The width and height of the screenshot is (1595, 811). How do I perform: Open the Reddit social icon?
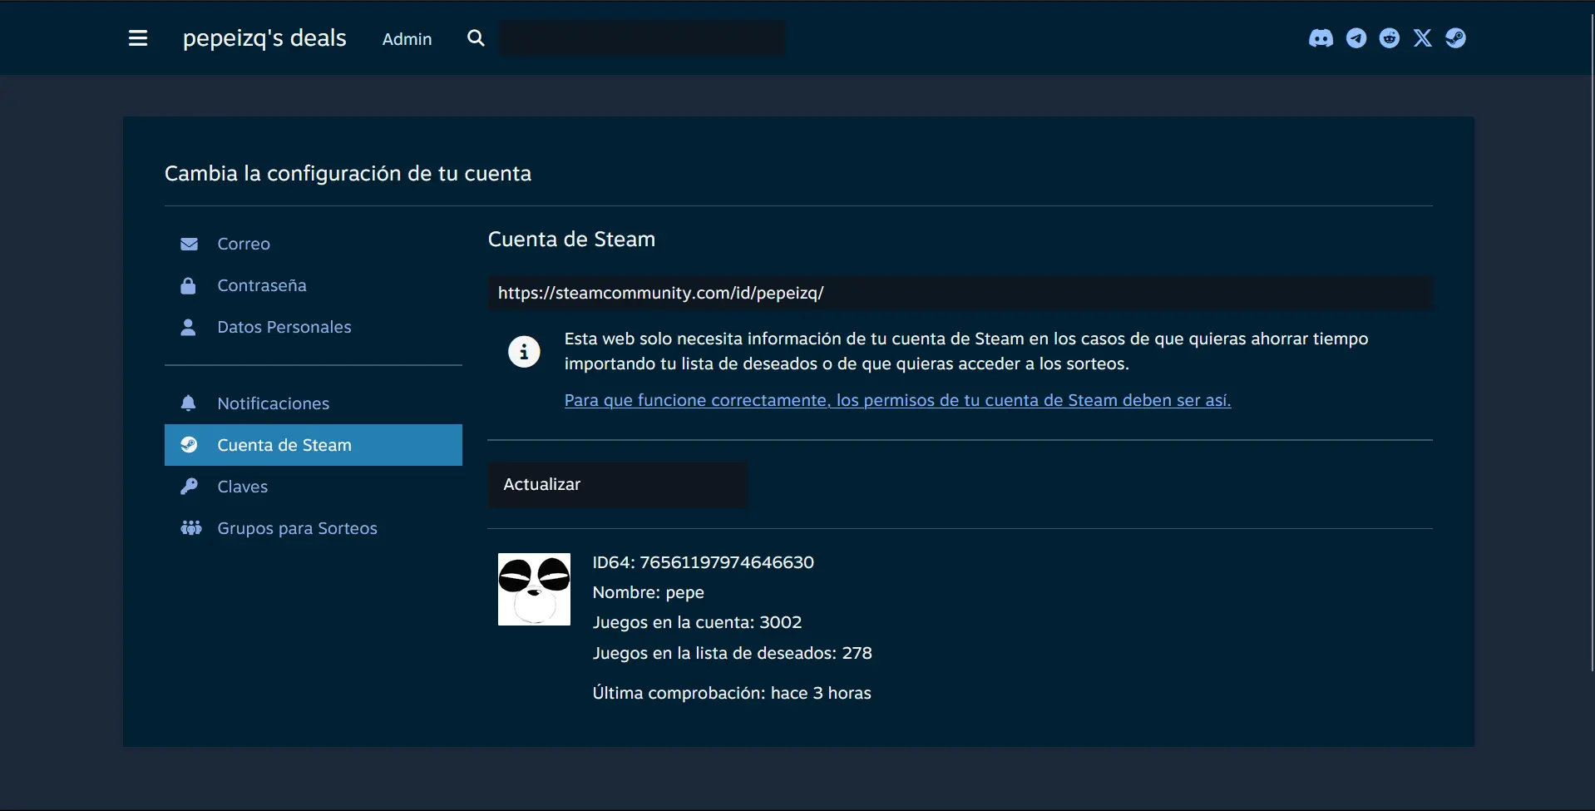(1390, 38)
